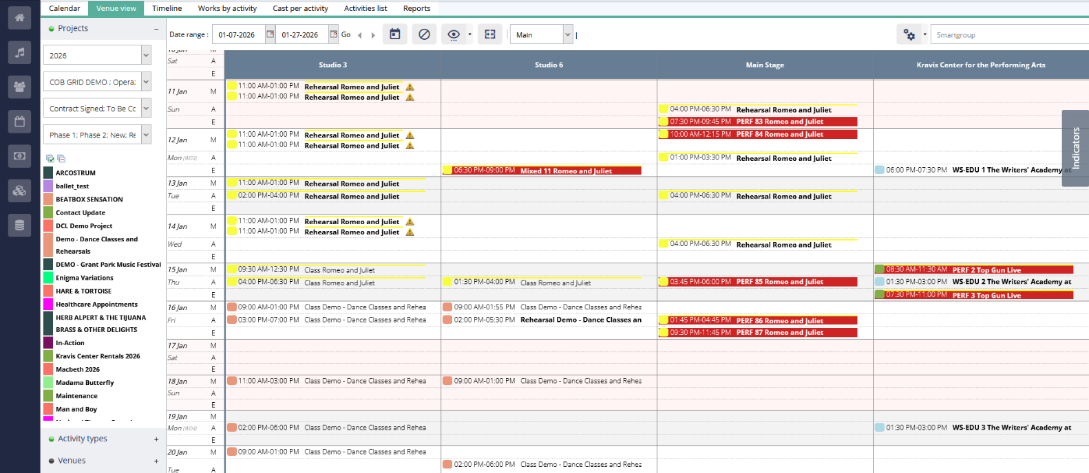Open the Works by activity tab

click(x=227, y=8)
